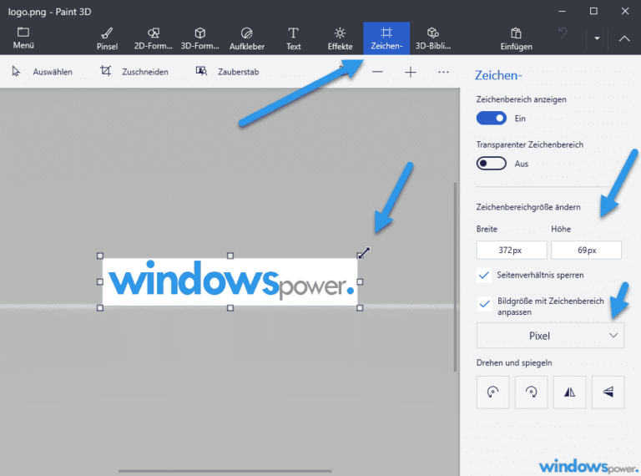Click the Höhe height input field
The width and height of the screenshot is (641, 476).
[586, 250]
